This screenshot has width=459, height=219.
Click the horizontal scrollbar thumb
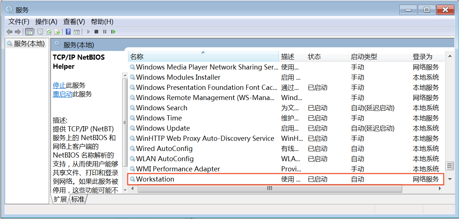coord(270,188)
